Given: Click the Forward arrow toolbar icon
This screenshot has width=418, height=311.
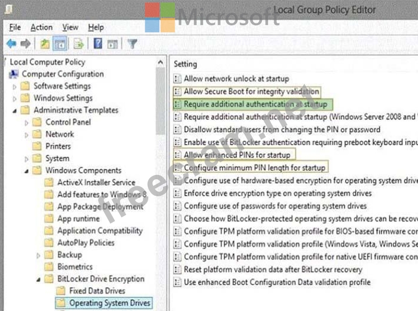Looking at the screenshot, I should (x=26, y=44).
